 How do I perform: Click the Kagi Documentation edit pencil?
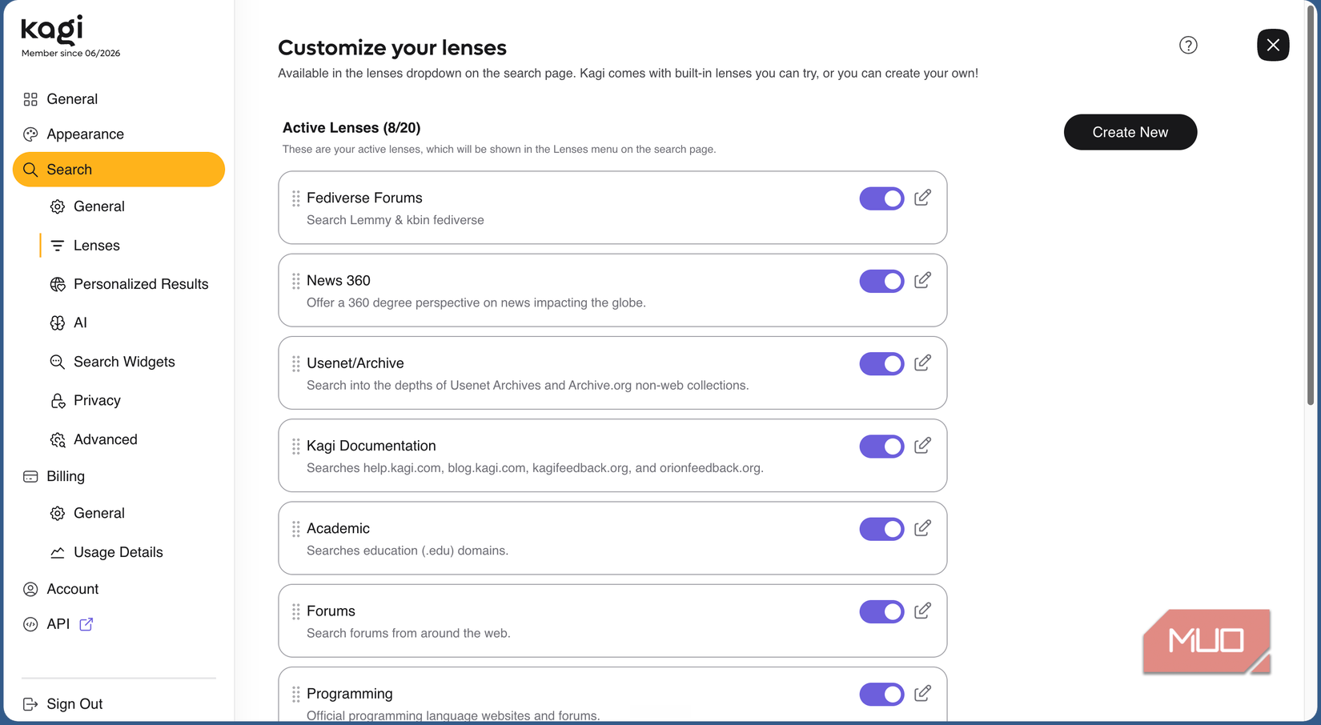[922, 445]
